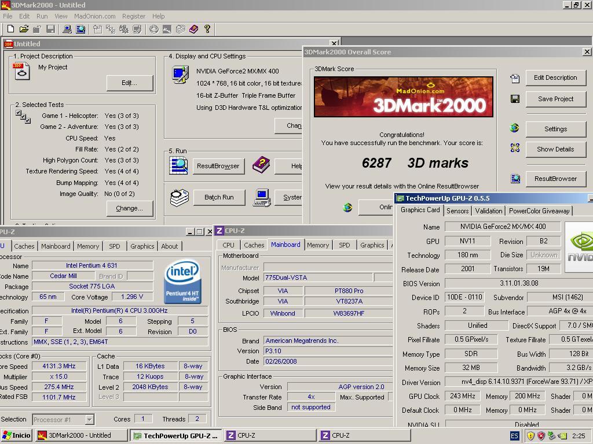Viewport: 593px width, 444px height.
Task: Click the System Info computer toolbar icon
Action: point(67,29)
